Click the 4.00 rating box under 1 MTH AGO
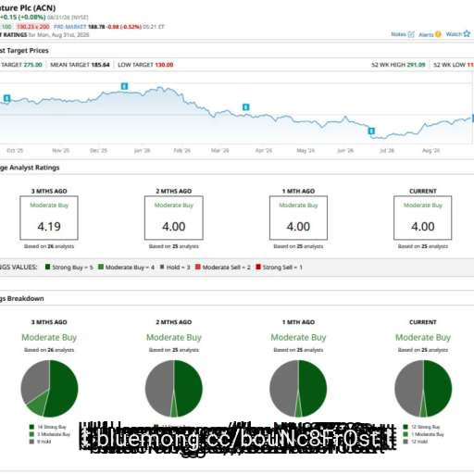This screenshot has height=474, width=474. pyautogui.click(x=298, y=218)
